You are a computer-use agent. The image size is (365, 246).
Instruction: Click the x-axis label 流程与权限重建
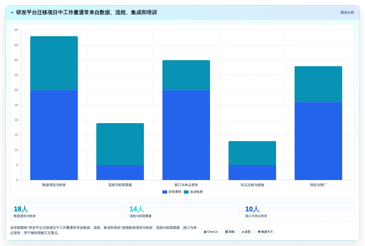click(120, 185)
